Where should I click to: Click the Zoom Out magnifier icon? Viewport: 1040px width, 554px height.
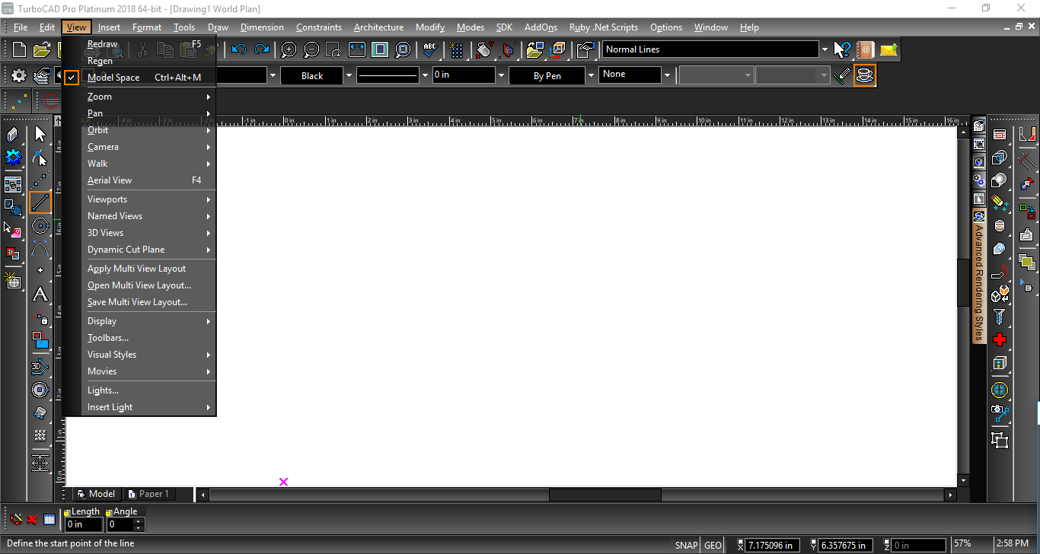click(311, 50)
